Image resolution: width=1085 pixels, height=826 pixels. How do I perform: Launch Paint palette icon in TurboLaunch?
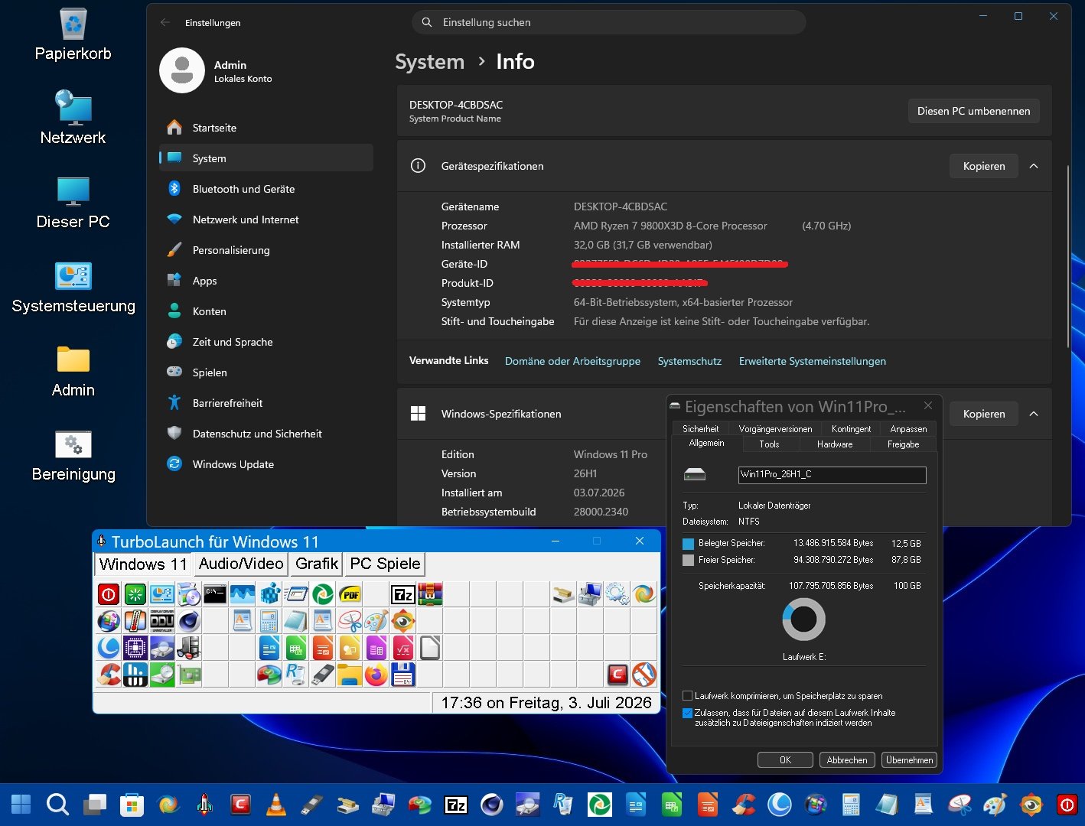[376, 621]
